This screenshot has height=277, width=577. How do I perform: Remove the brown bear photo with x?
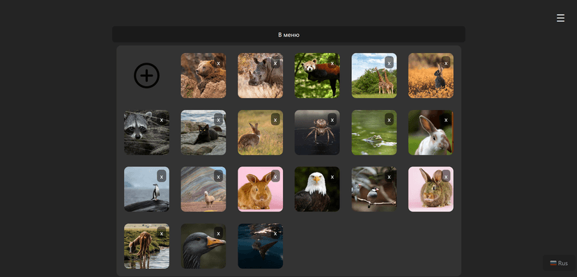point(219,63)
